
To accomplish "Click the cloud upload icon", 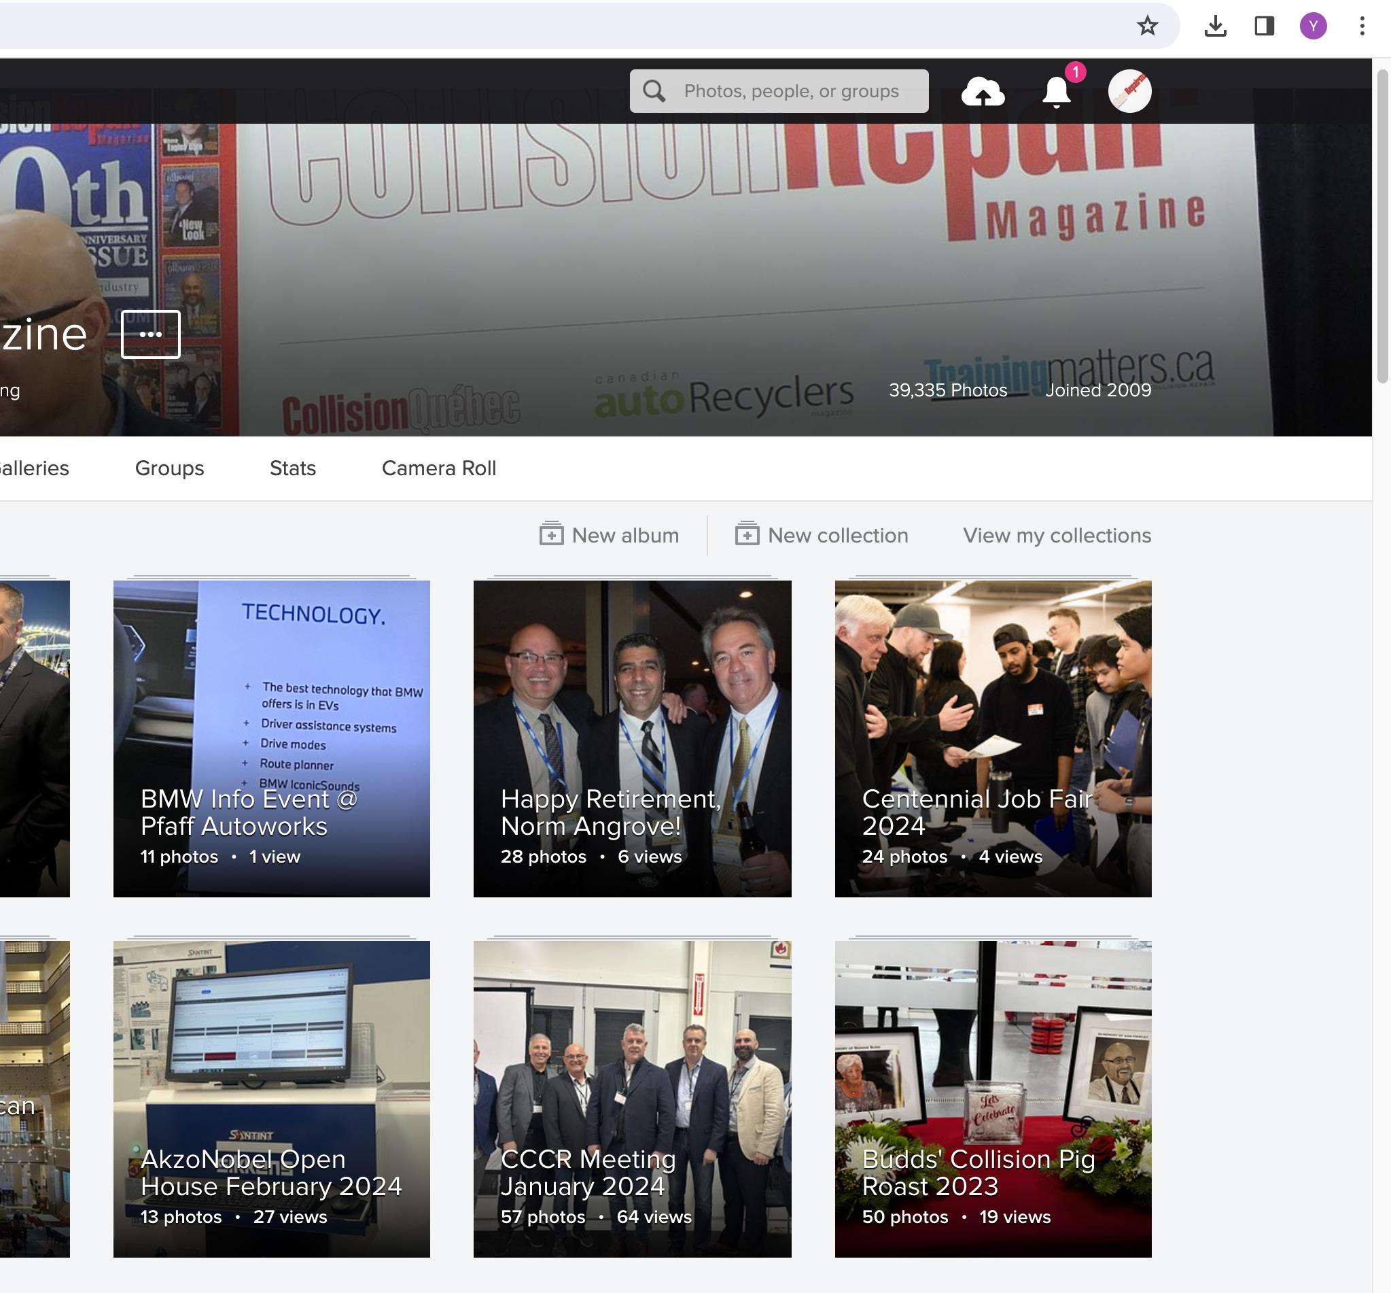I will (x=983, y=92).
